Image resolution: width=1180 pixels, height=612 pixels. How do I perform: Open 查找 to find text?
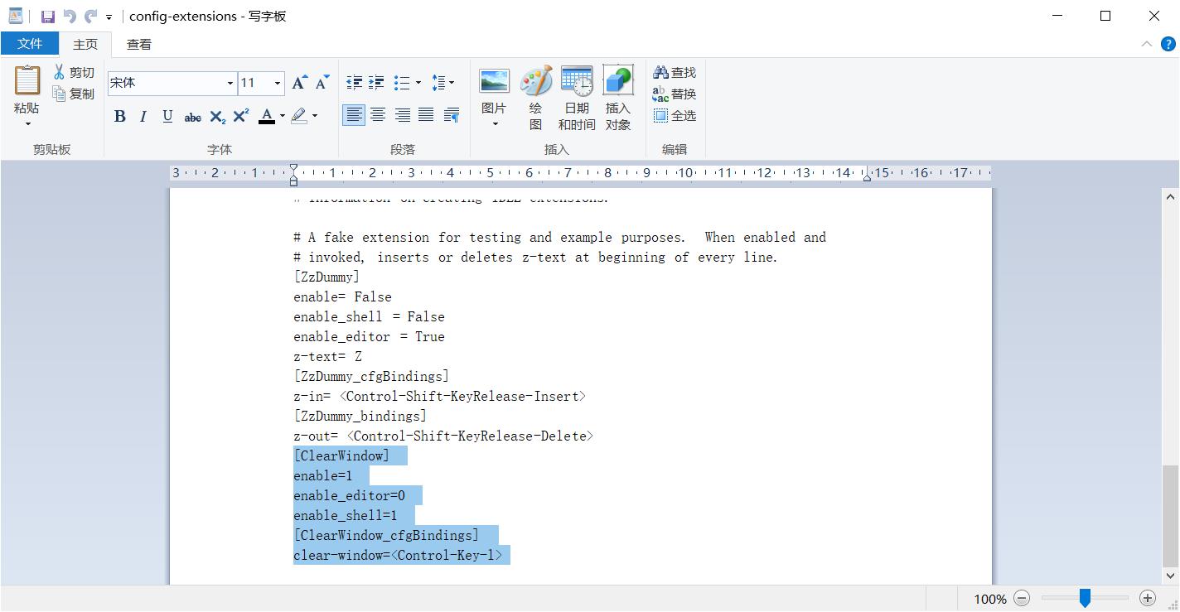(x=675, y=73)
